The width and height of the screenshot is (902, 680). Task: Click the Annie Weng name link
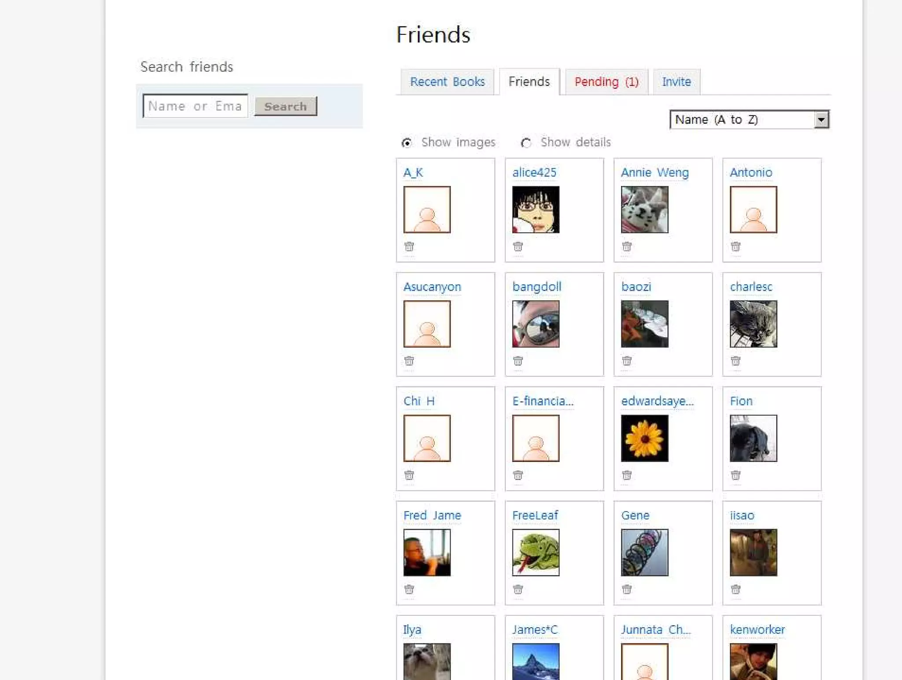(x=654, y=172)
